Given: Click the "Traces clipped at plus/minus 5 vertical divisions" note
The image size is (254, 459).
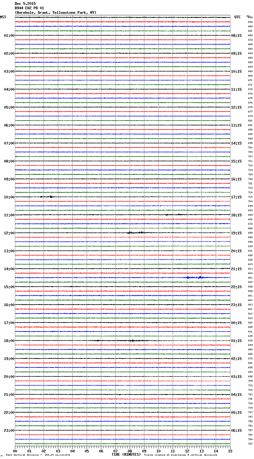Looking at the screenshot, I should click(x=180, y=455).
